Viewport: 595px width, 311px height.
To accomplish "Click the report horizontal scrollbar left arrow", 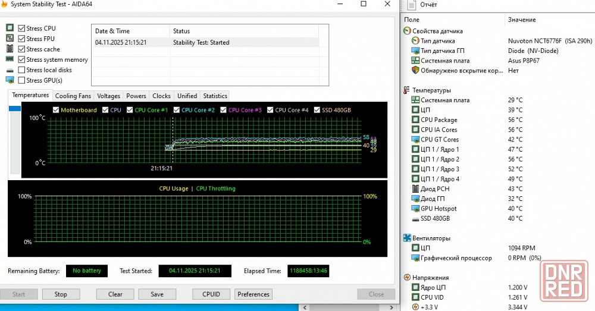I will point(305,307).
